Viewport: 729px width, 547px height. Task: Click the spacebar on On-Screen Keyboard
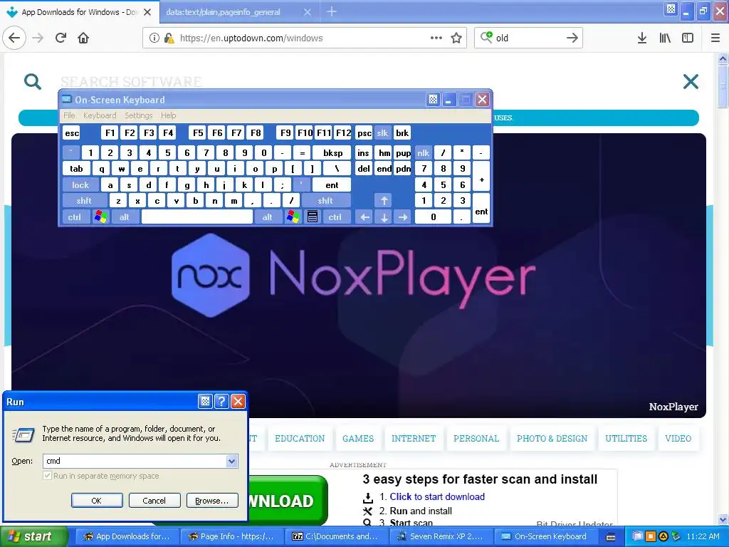tap(196, 217)
